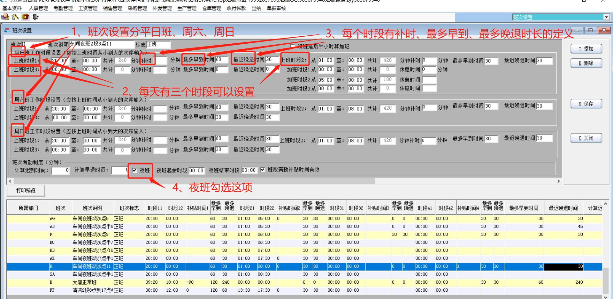
Task: Click the exit door icon on the toolbar
Action: coord(35,17)
